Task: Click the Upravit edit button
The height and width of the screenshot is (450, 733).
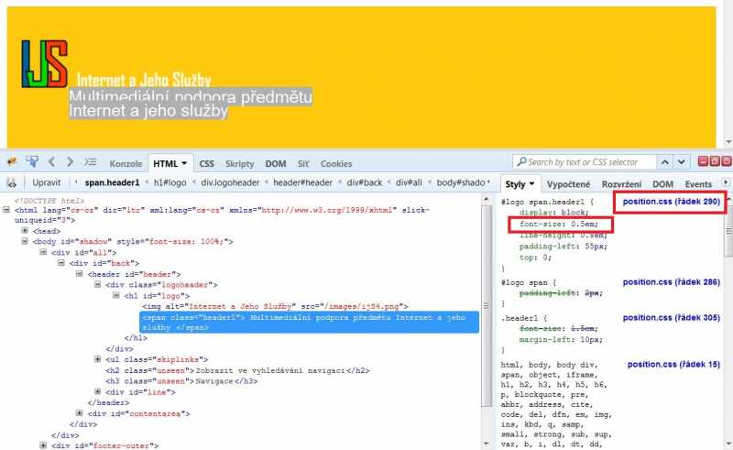Action: tap(47, 182)
